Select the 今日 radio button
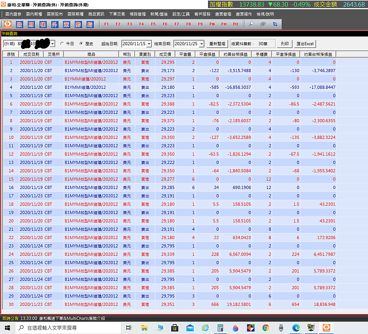368x334 pixels. pos(62,43)
